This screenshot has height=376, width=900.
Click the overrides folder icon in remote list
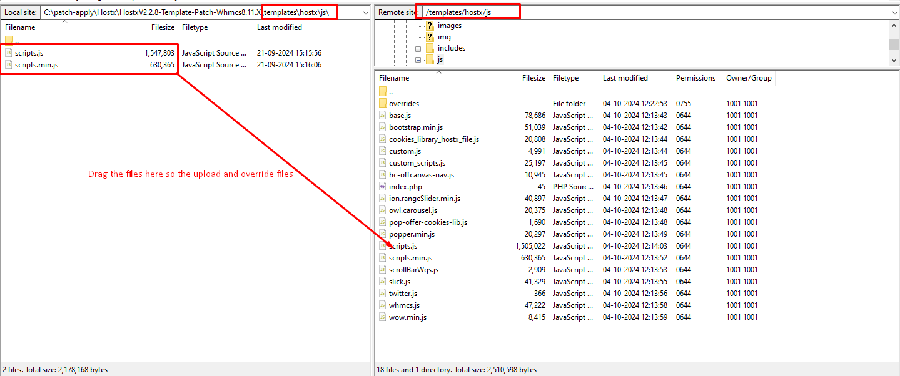pos(383,104)
